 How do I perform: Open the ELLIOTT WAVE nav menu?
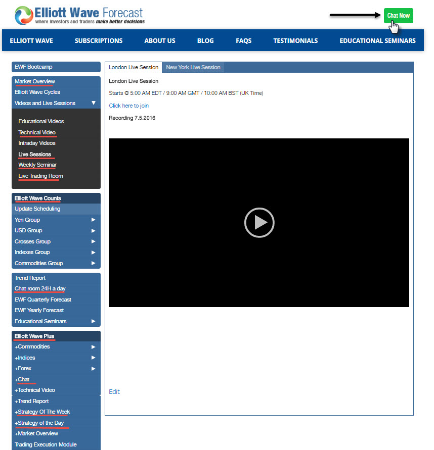(31, 41)
